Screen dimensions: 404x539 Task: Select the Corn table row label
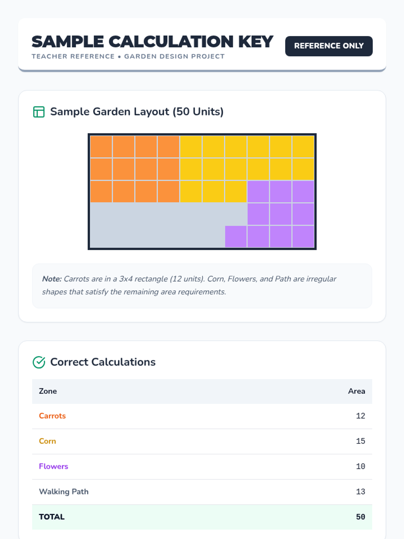tap(47, 441)
